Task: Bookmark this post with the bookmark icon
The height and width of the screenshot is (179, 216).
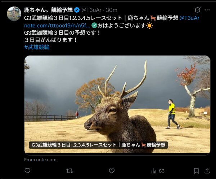Action: pyautogui.click(x=196, y=171)
